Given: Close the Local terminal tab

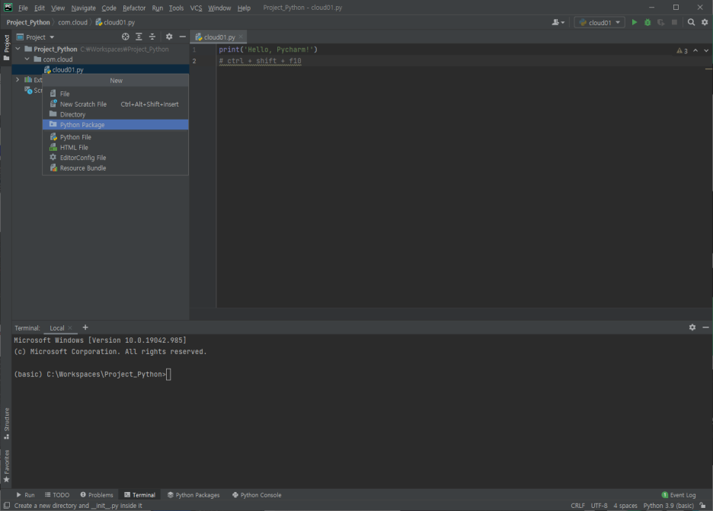Looking at the screenshot, I should coord(69,327).
